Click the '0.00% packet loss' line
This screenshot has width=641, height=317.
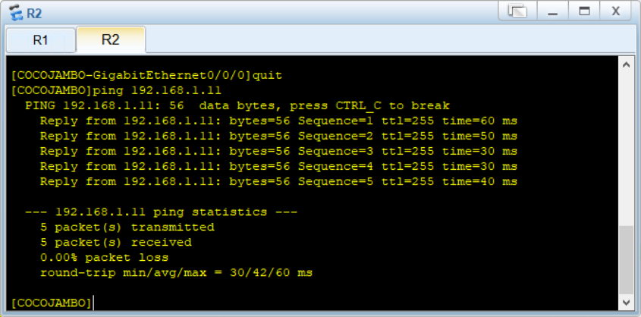click(104, 257)
